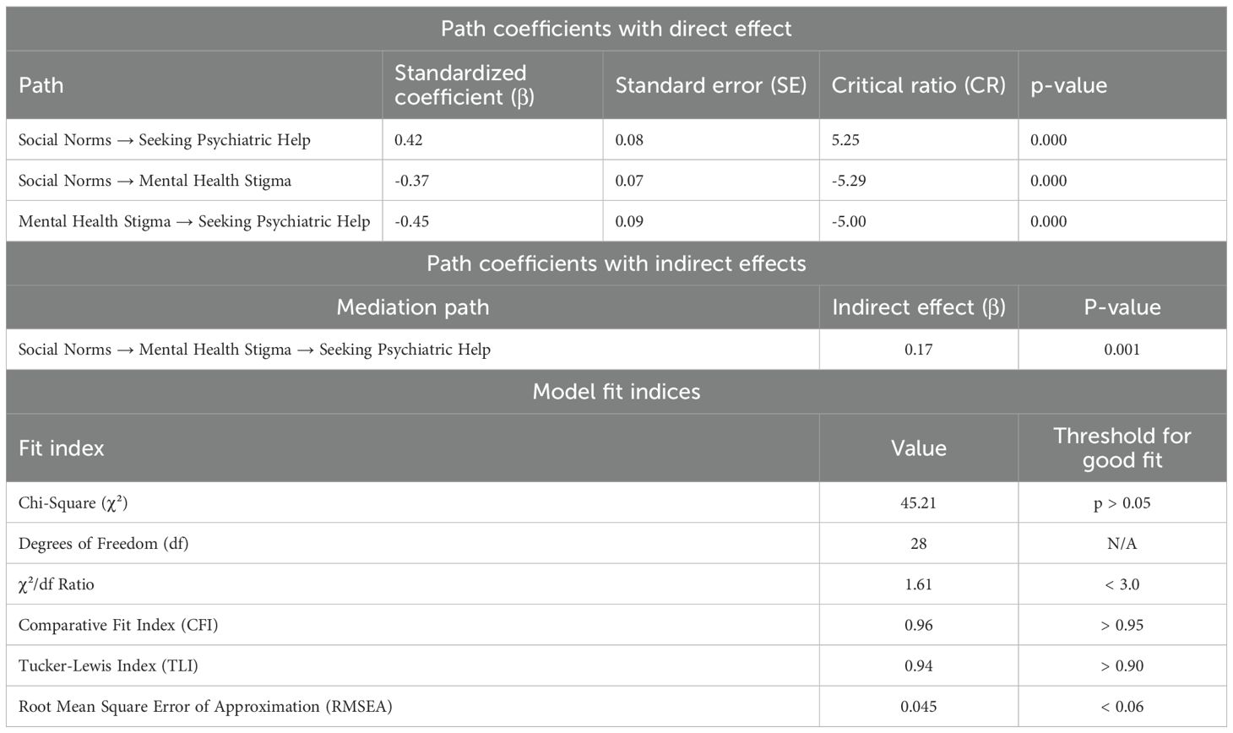Click the critical ratio value 5.25

(845, 140)
